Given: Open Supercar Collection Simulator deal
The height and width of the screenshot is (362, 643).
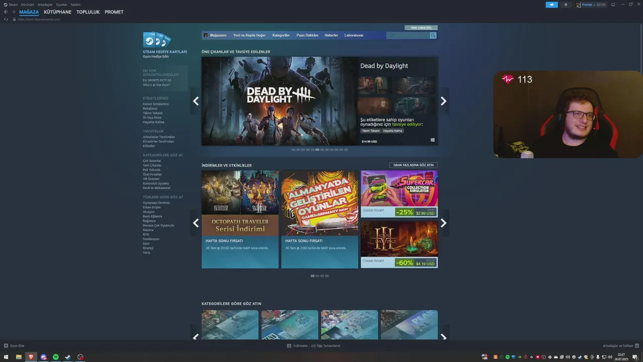Looking at the screenshot, I should [399, 194].
